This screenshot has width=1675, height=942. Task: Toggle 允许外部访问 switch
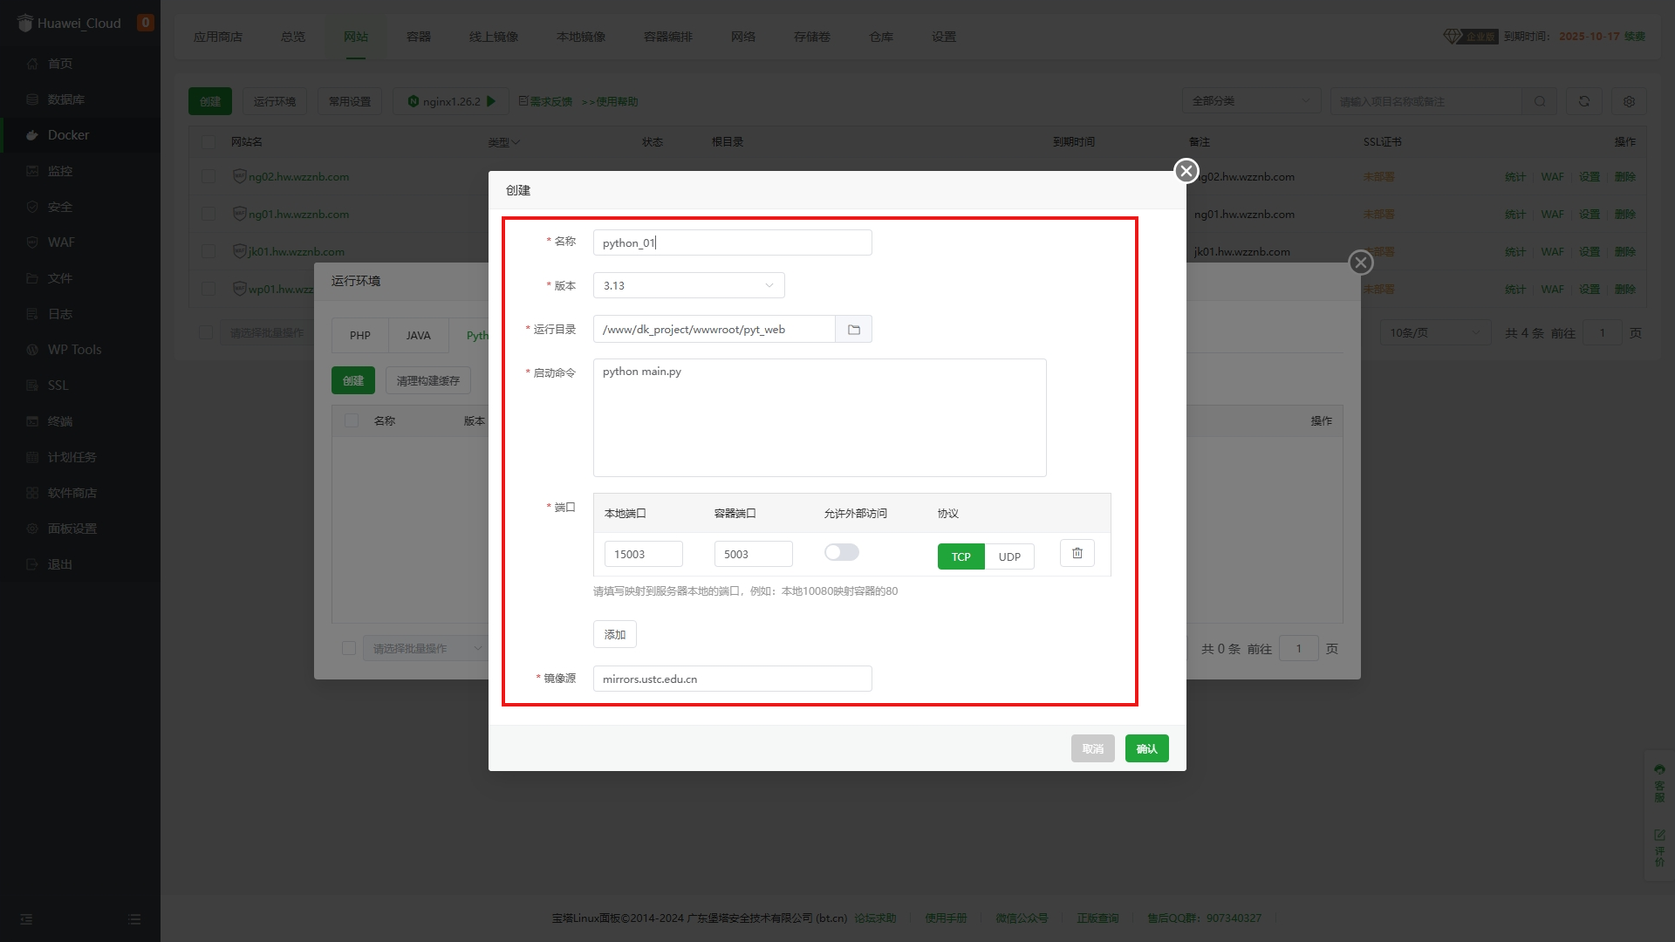842,552
